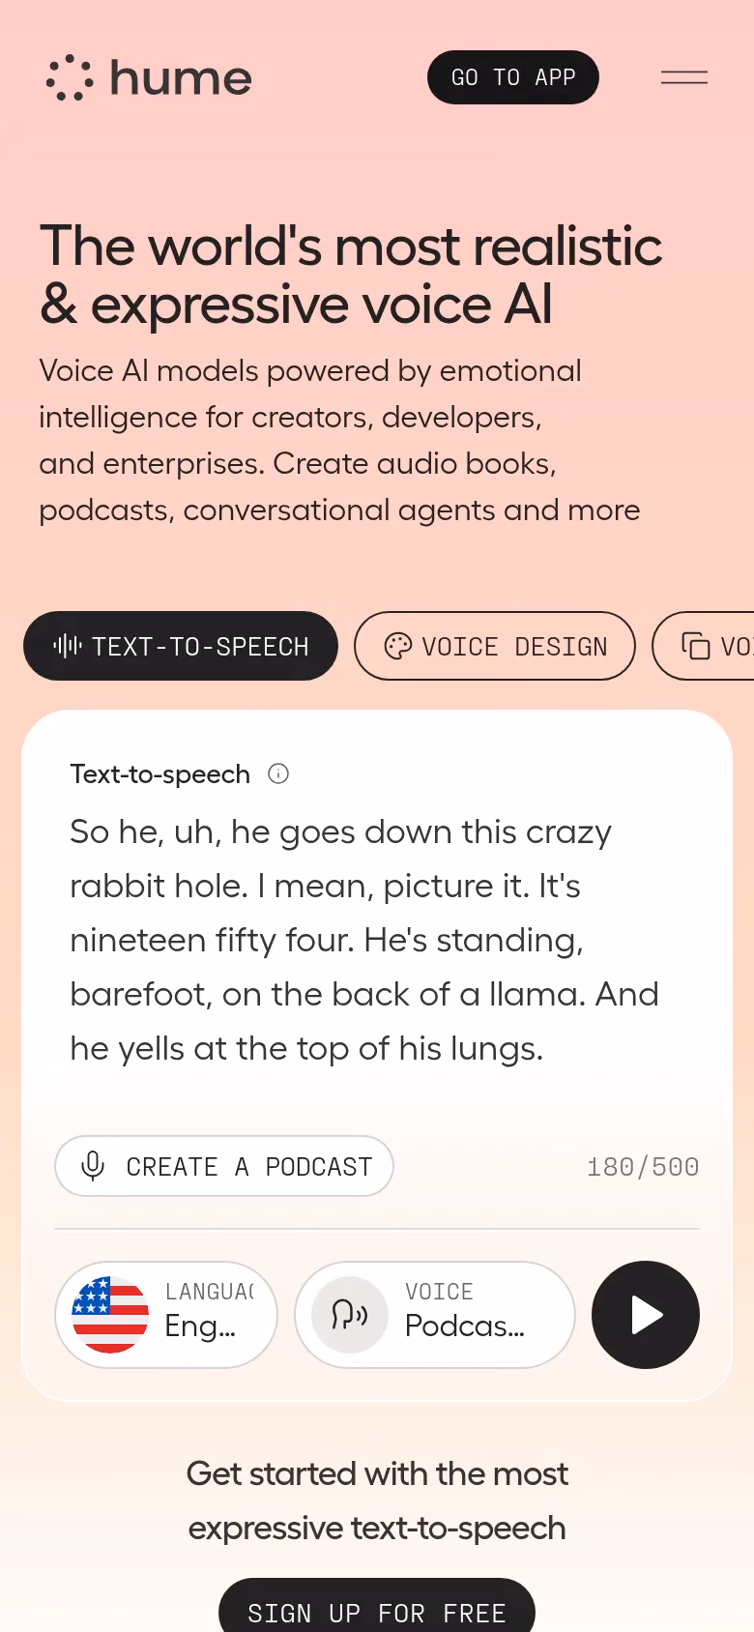754x1632 pixels.
Task: Click the microphone icon in Create a Podcast
Action: tap(92, 1166)
